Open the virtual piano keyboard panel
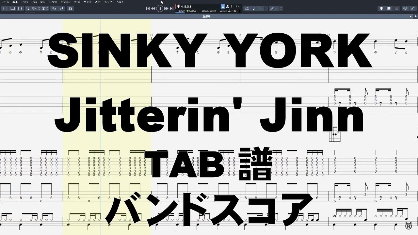418x235 pixels. click(x=388, y=8)
